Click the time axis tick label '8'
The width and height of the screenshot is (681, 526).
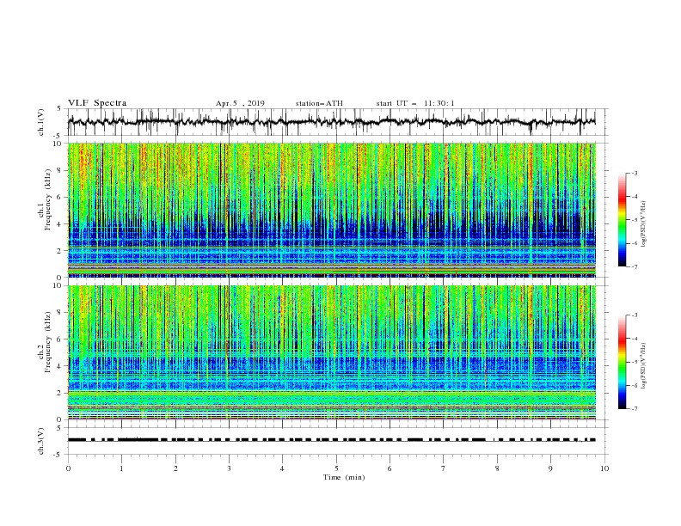497,468
